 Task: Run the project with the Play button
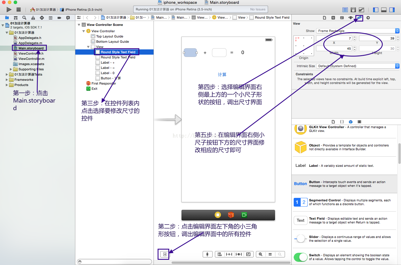9,10
